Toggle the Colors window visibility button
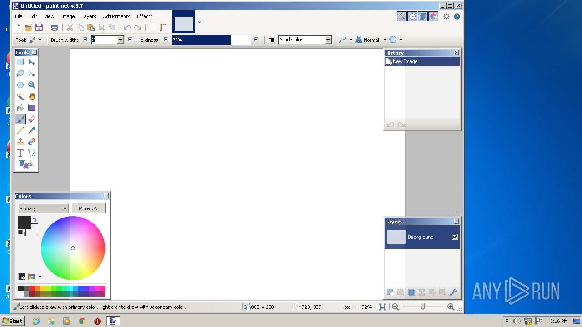Viewport: 582px width, 327px height. coord(433,16)
